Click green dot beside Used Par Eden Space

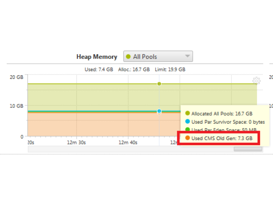click(x=187, y=129)
